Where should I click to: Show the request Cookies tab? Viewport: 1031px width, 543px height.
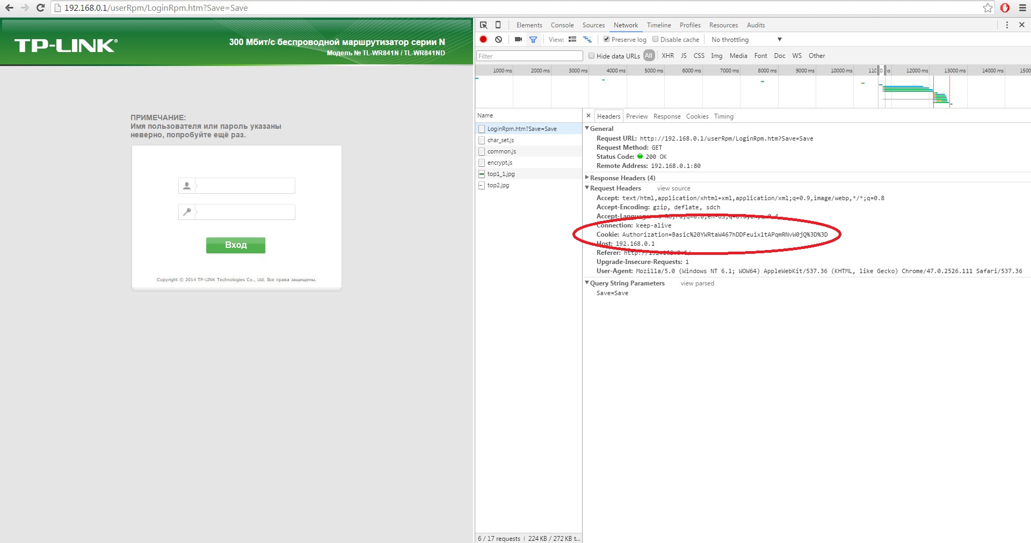(697, 116)
